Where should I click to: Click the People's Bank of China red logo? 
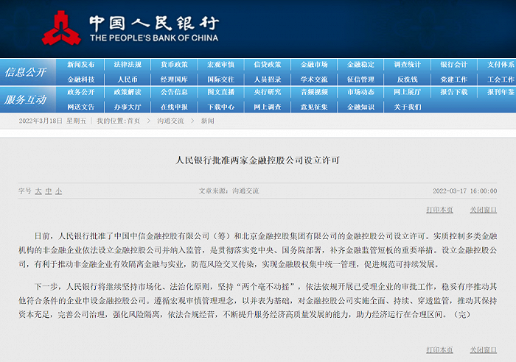click(x=61, y=28)
